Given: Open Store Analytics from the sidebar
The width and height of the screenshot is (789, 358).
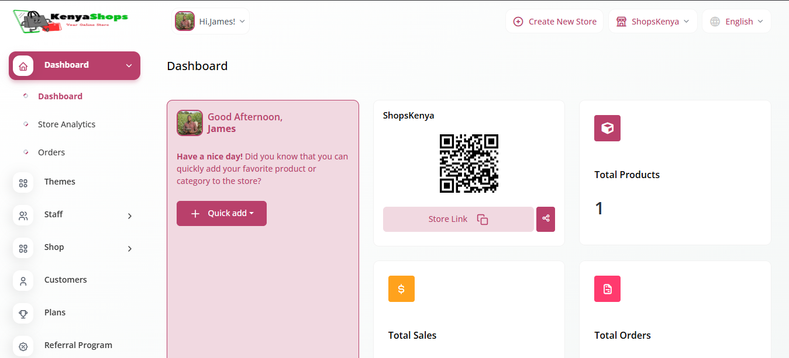Looking at the screenshot, I should click(66, 124).
